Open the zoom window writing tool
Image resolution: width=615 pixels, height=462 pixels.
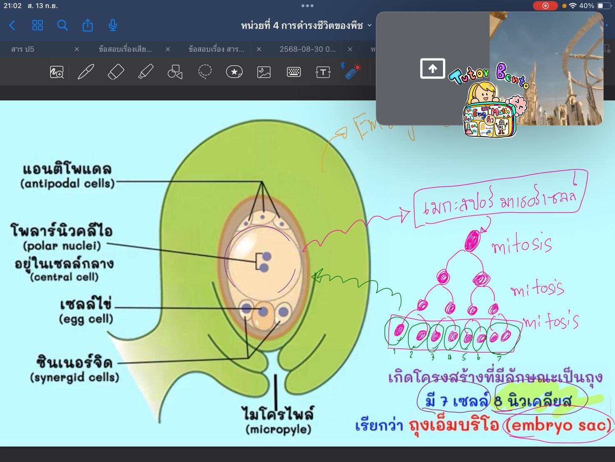pos(57,72)
